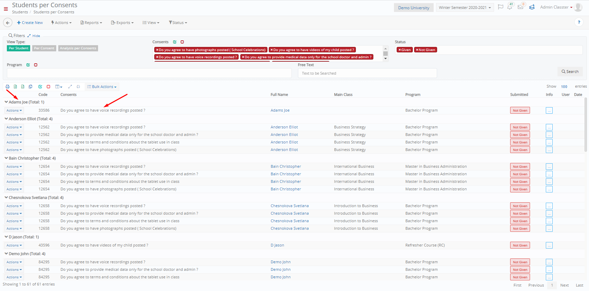Image resolution: width=589 pixels, height=291 pixels.
Task: Open info box for Adams Joe row
Action: point(549,111)
